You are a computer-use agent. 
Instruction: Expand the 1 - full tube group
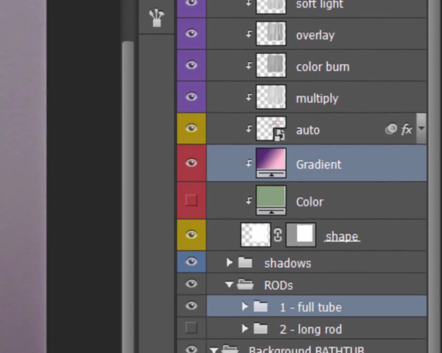pos(245,306)
